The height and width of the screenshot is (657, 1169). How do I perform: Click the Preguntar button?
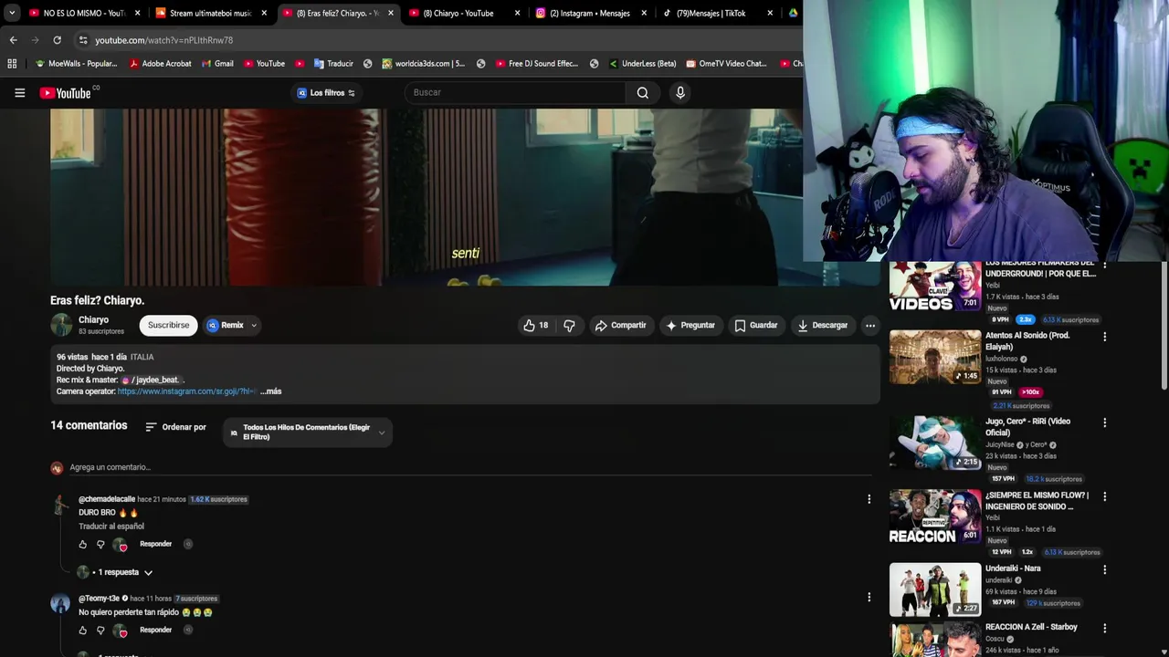(690, 325)
